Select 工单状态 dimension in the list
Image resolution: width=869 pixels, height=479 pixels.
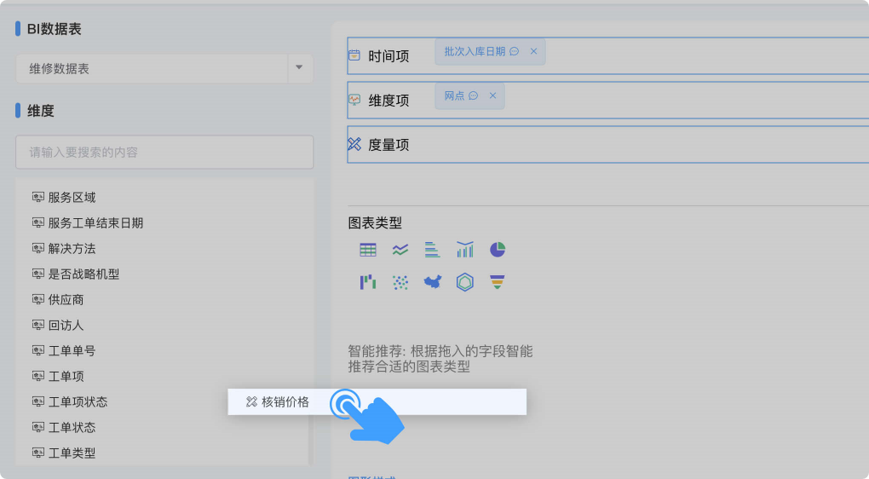64,427
